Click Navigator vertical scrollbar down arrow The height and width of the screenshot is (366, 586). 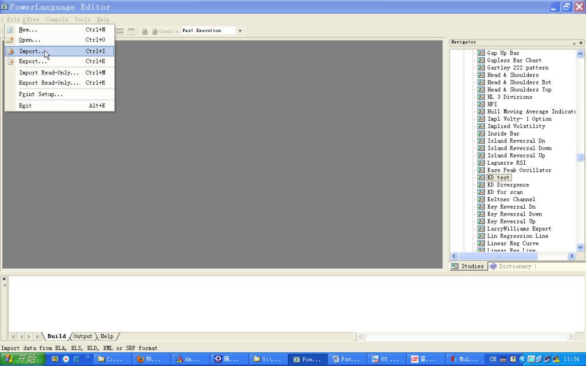[x=580, y=247]
